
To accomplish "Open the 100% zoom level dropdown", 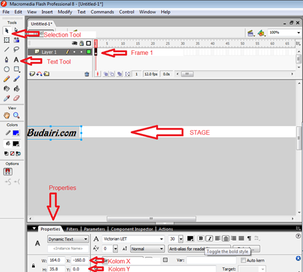I will [284, 33].
